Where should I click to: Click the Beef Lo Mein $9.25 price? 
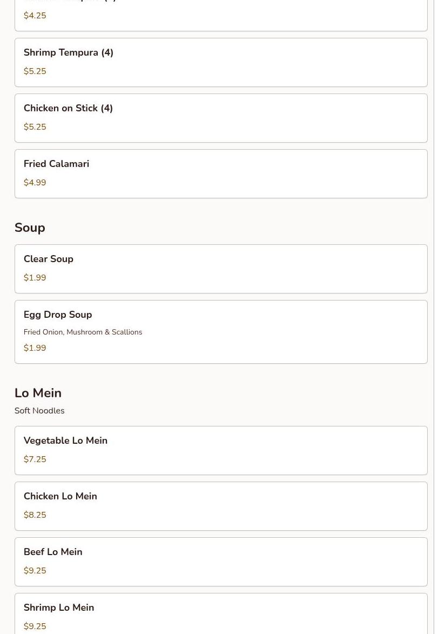[35, 571]
